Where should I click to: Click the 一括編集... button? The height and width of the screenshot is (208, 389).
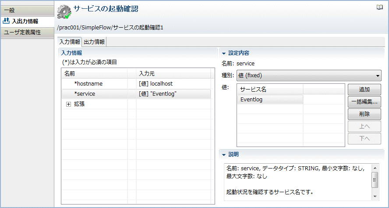click(x=364, y=102)
